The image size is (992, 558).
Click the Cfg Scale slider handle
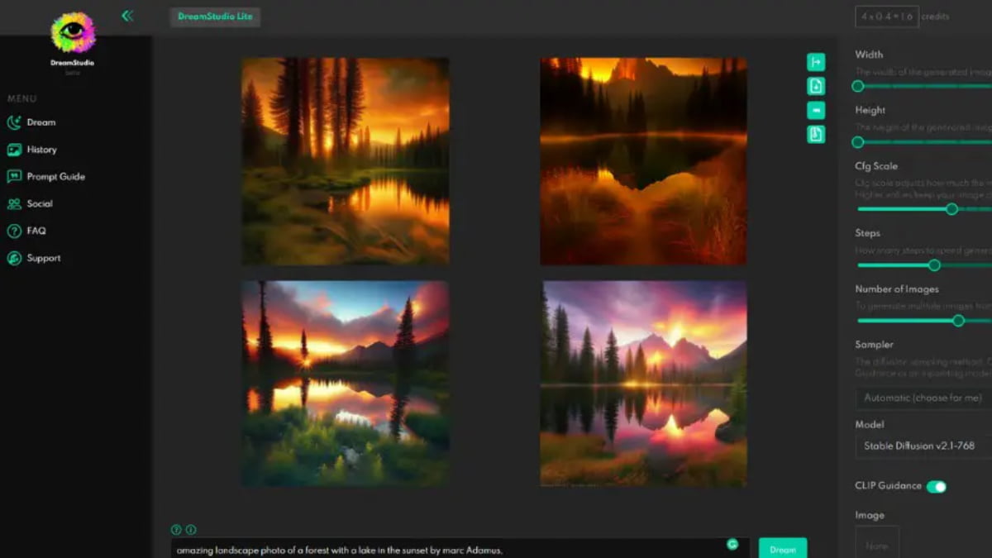pyautogui.click(x=951, y=209)
